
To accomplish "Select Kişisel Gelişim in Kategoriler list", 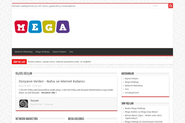I will coord(132,78).
